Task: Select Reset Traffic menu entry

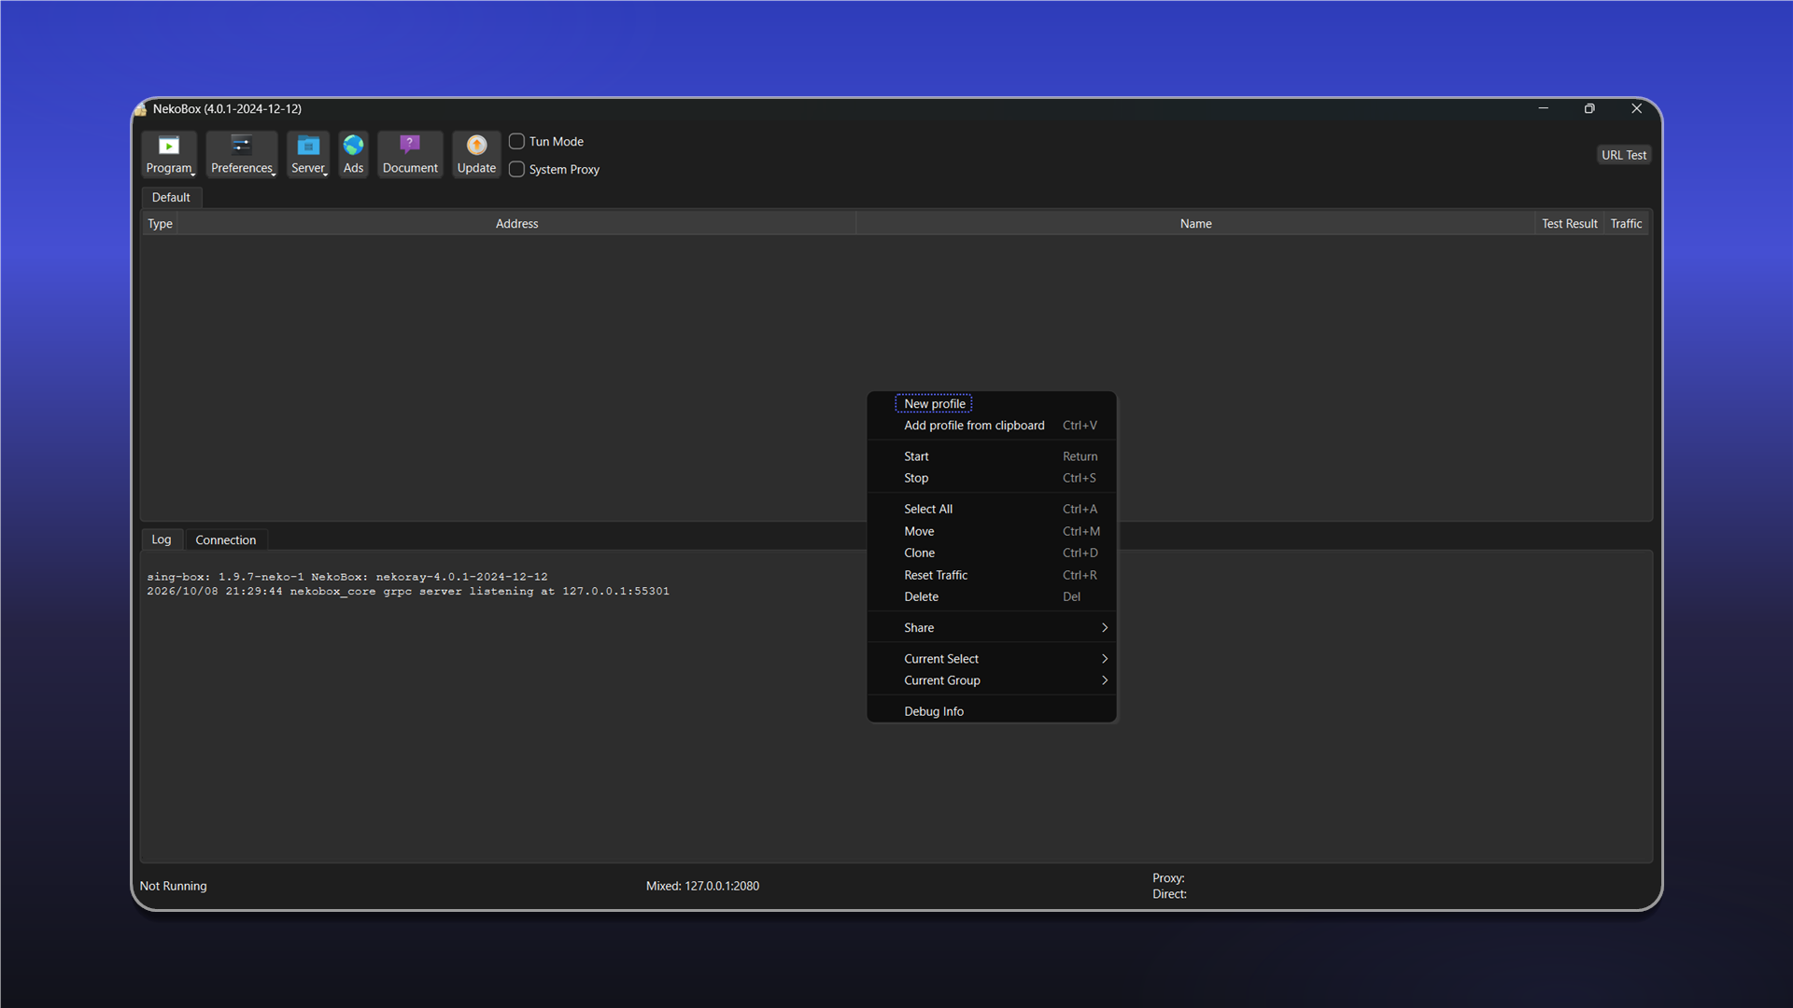Action: (992, 575)
